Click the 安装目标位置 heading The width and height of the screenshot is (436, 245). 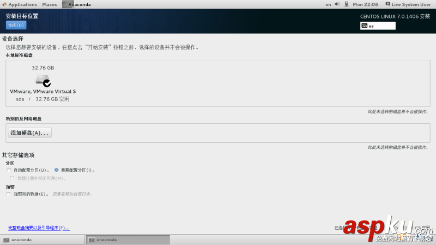[22, 16]
